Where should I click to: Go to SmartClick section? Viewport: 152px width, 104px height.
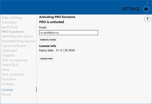(x=10, y=65)
